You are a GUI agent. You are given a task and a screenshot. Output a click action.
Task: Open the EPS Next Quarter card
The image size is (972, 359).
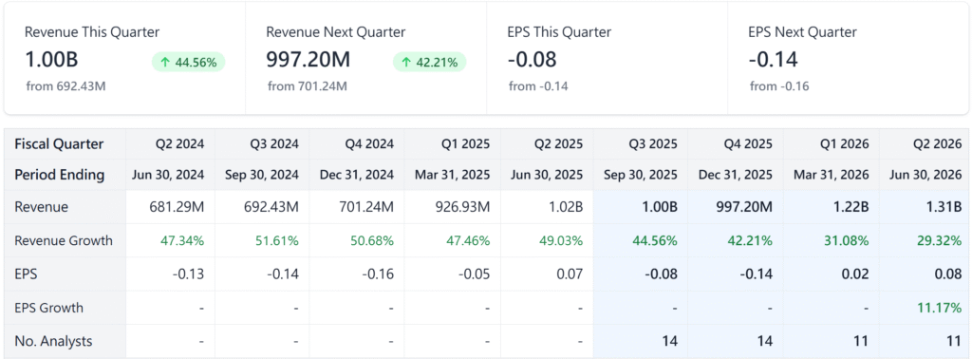pyautogui.click(x=848, y=58)
